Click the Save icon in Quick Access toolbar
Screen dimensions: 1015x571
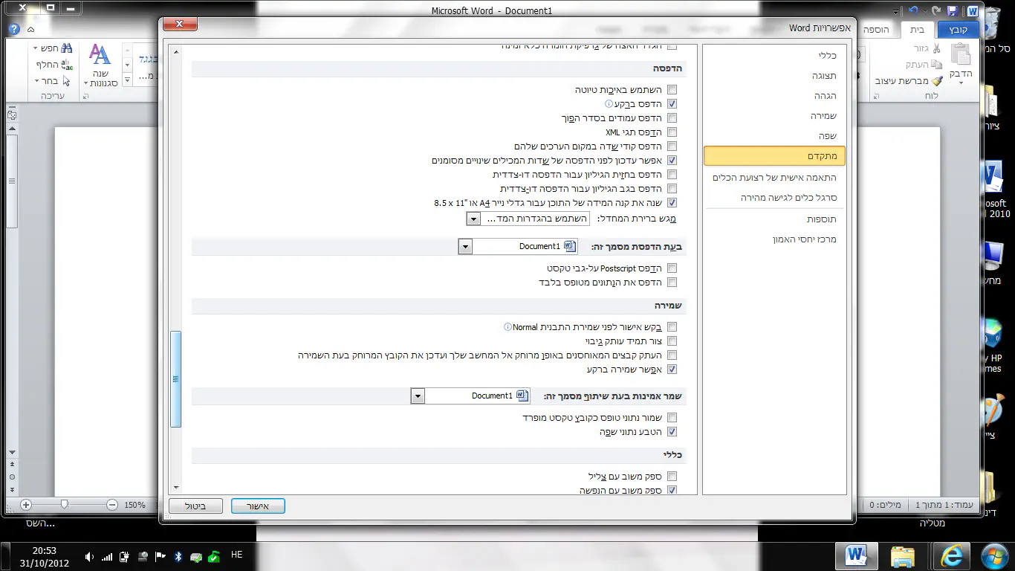click(952, 11)
